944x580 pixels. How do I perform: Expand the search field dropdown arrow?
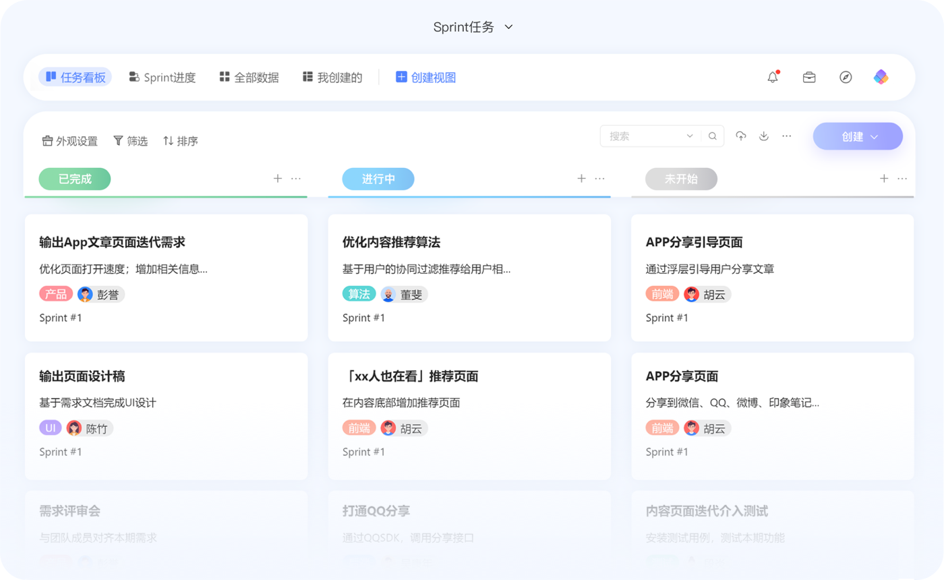pyautogui.click(x=690, y=136)
